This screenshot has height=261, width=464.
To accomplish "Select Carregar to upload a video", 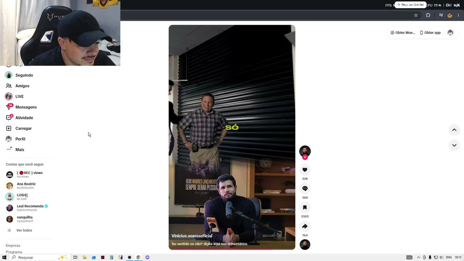I will (x=18, y=128).
